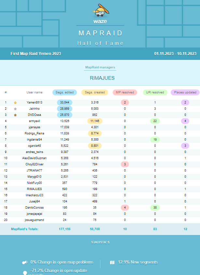Click the map problems statistics icon
This screenshot has height=275, width=200.
pos(24,262)
